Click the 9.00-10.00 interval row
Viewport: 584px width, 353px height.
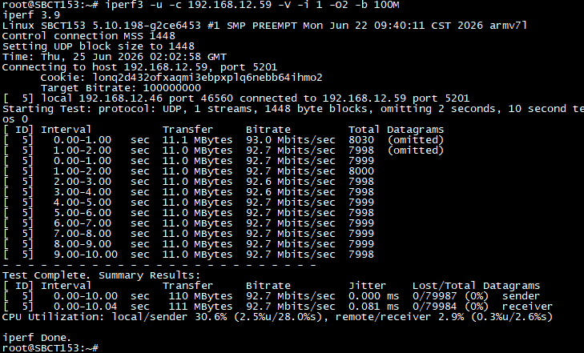tap(188, 255)
